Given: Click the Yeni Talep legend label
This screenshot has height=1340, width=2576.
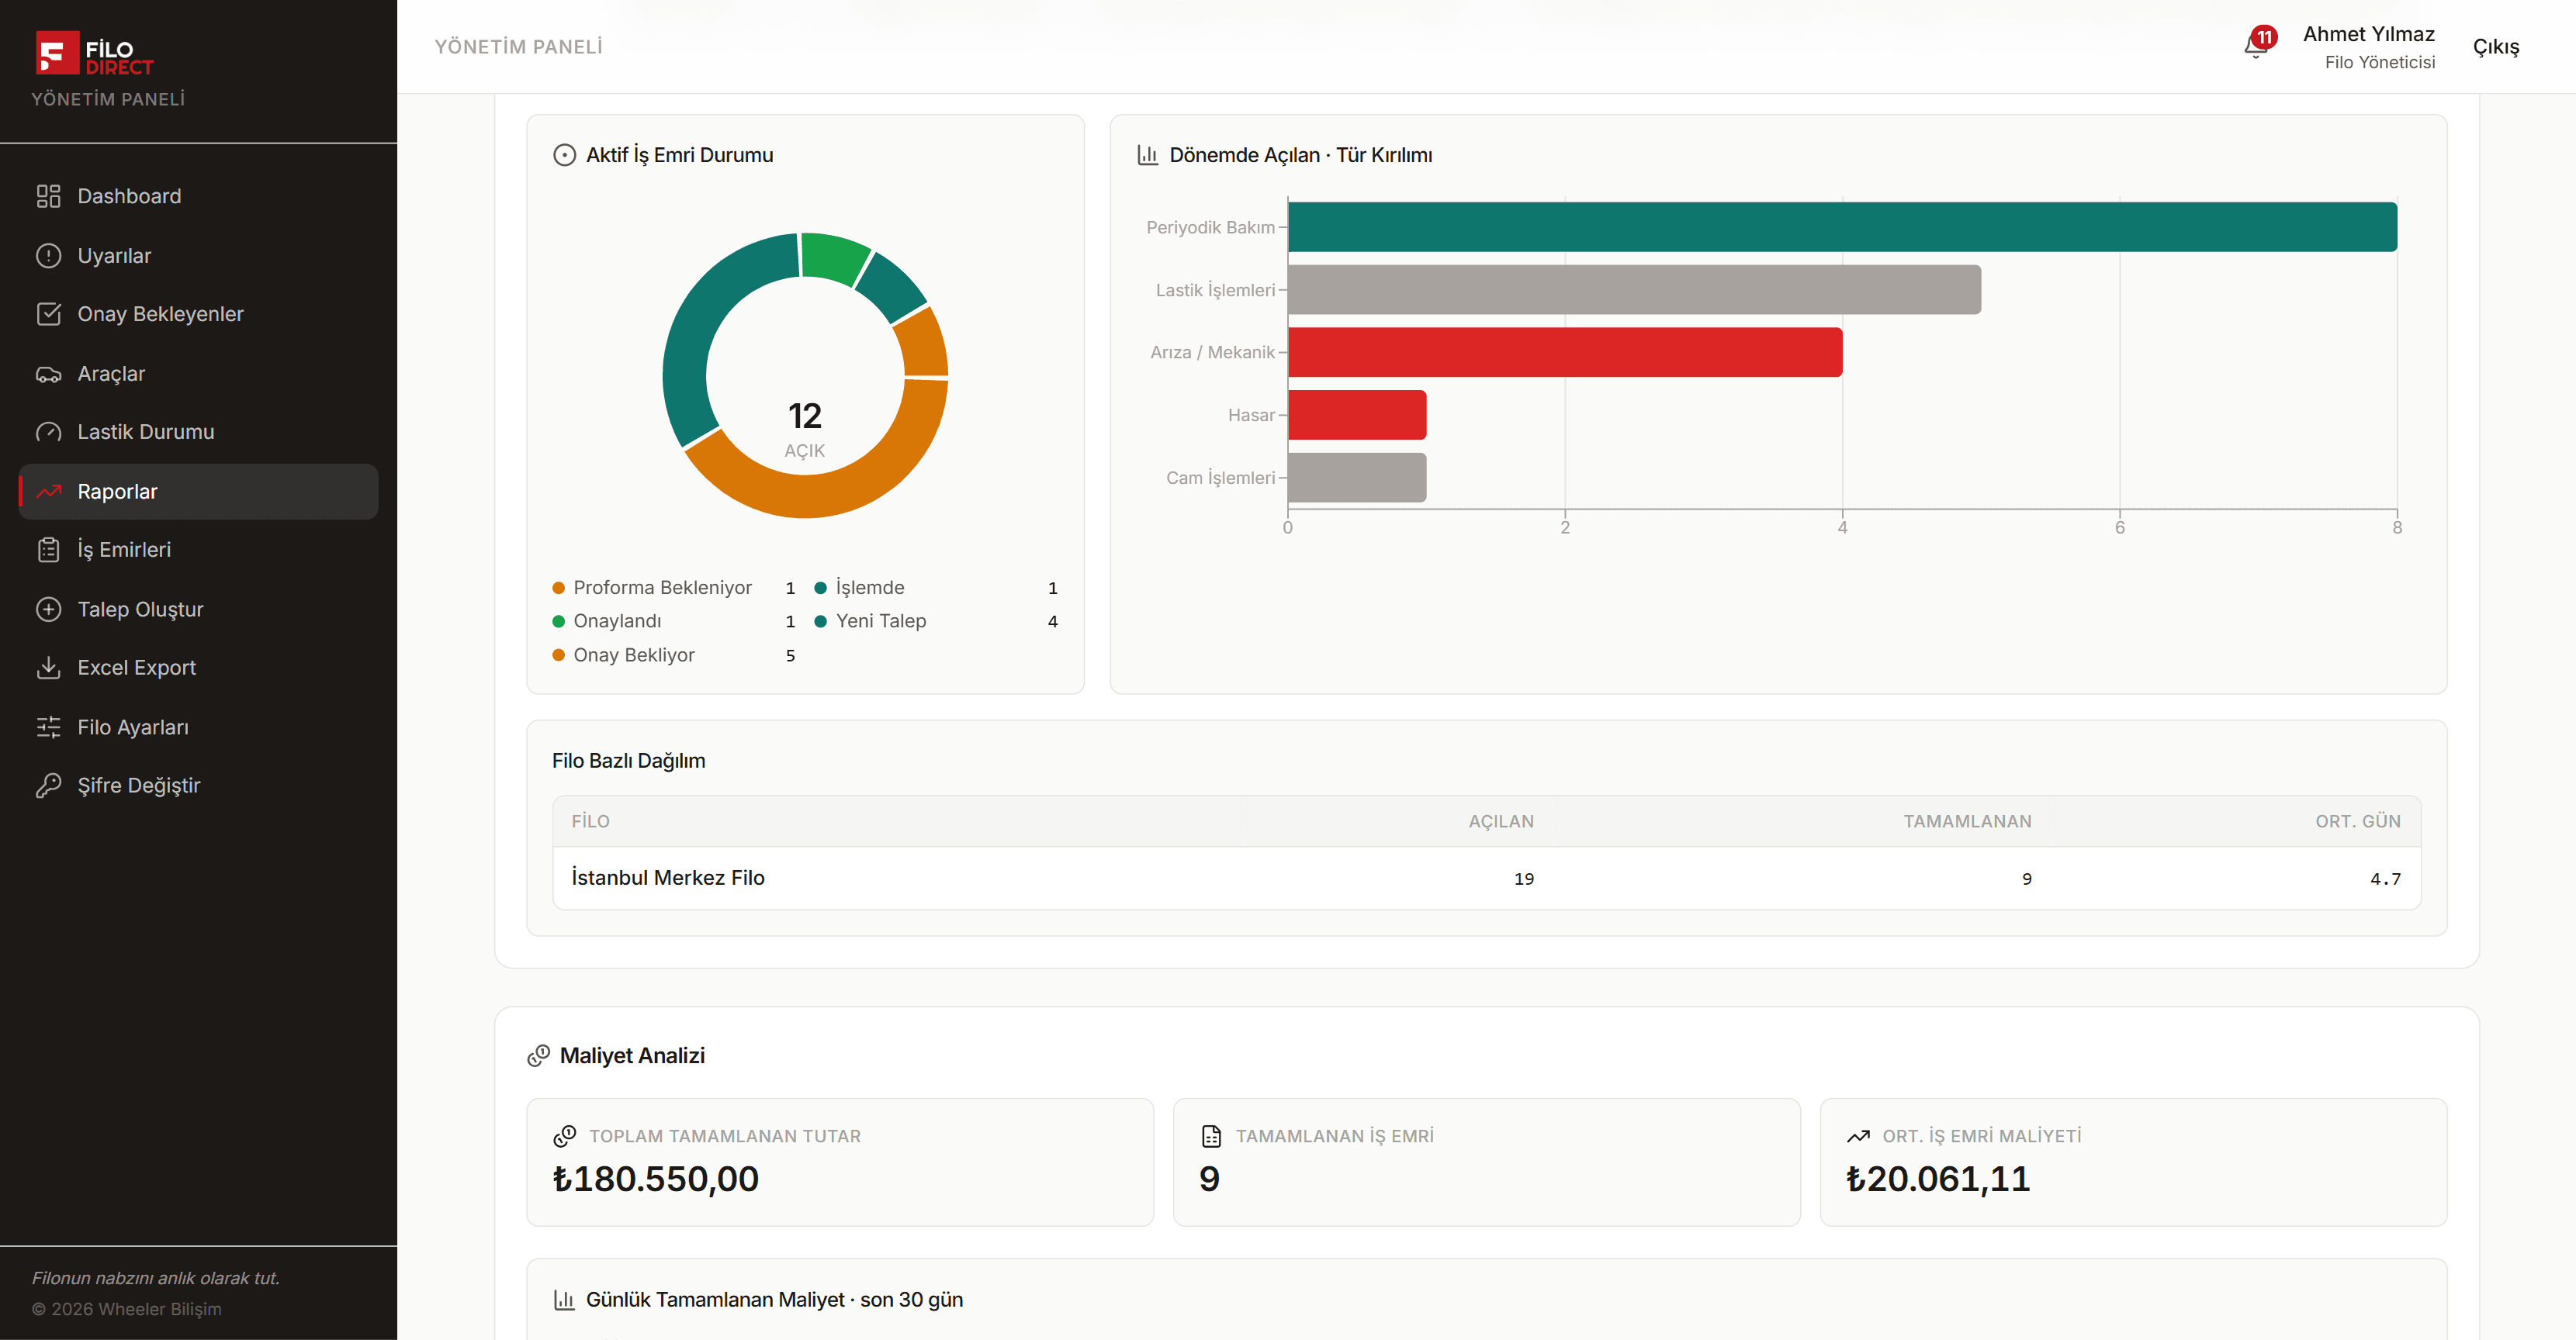Looking at the screenshot, I should pos(881,622).
